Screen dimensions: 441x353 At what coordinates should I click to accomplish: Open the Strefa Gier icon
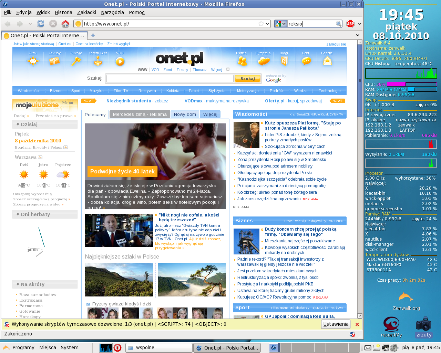click(x=98, y=61)
